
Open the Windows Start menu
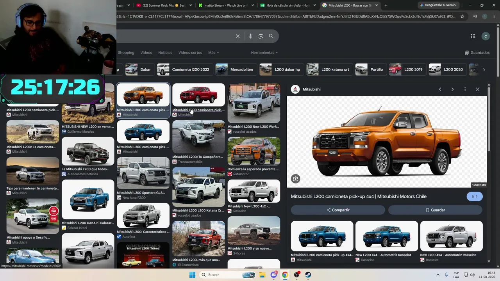(192, 275)
